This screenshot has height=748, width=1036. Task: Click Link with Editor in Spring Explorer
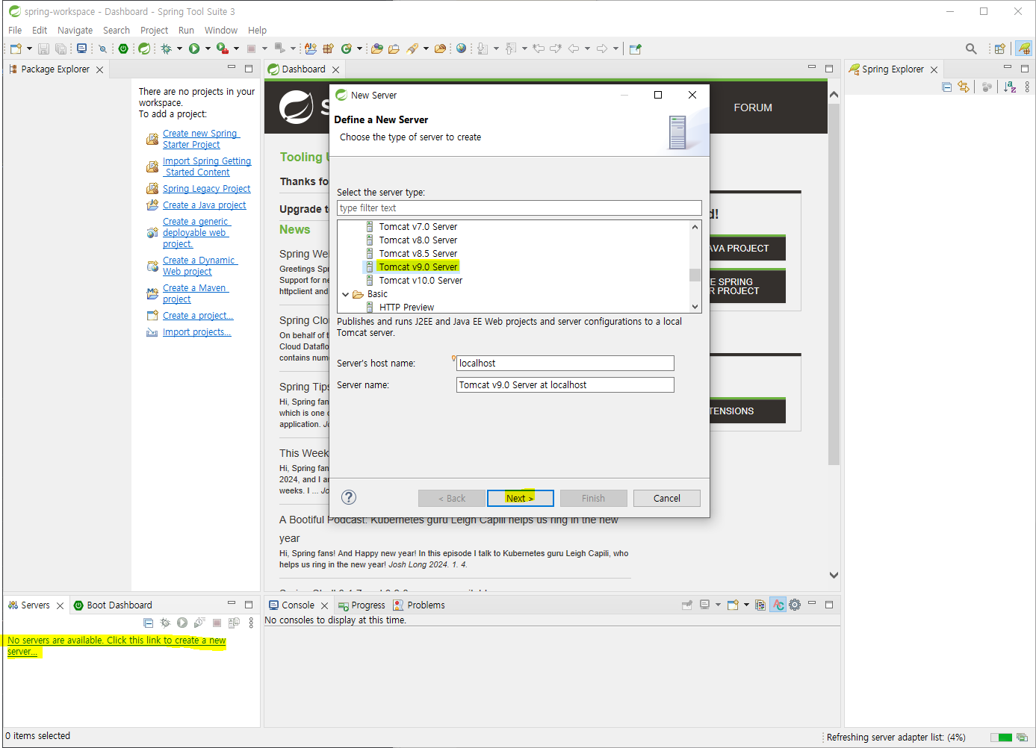pyautogui.click(x=964, y=87)
